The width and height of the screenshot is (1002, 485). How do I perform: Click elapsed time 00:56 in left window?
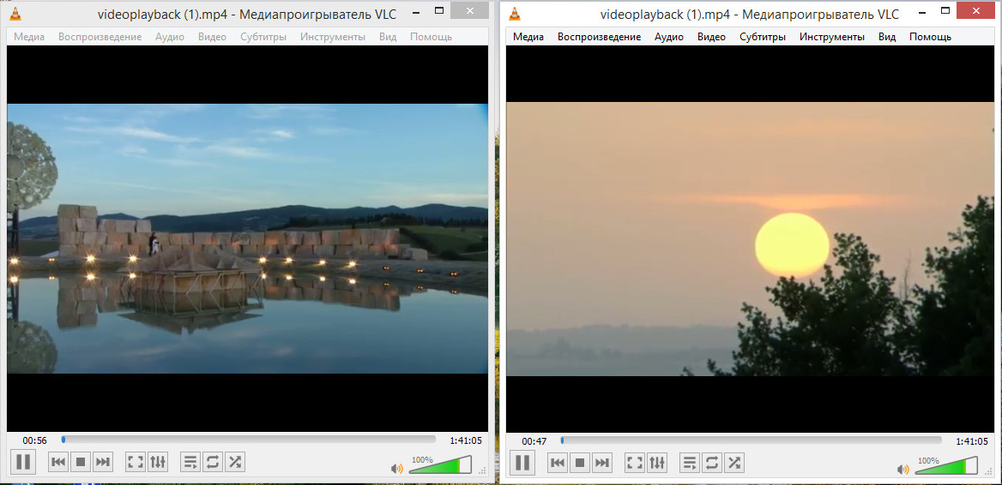point(35,440)
